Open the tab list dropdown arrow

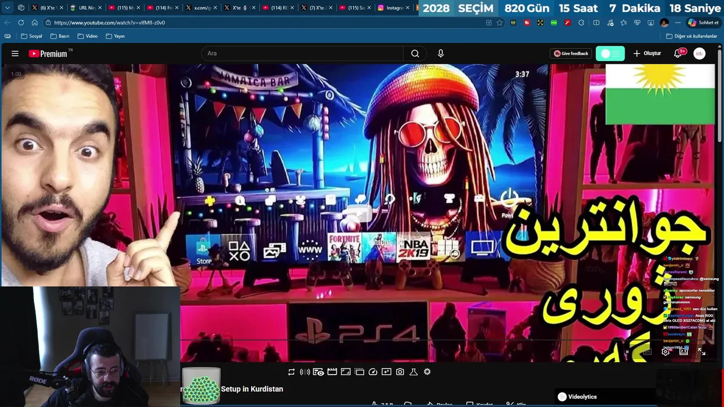click(x=7, y=8)
